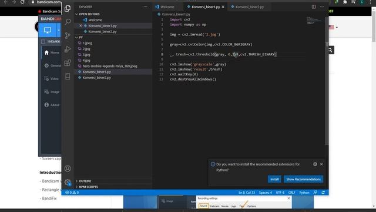The image size is (376, 212).
Task: Click the split editor right icon
Action: pos(314,6)
